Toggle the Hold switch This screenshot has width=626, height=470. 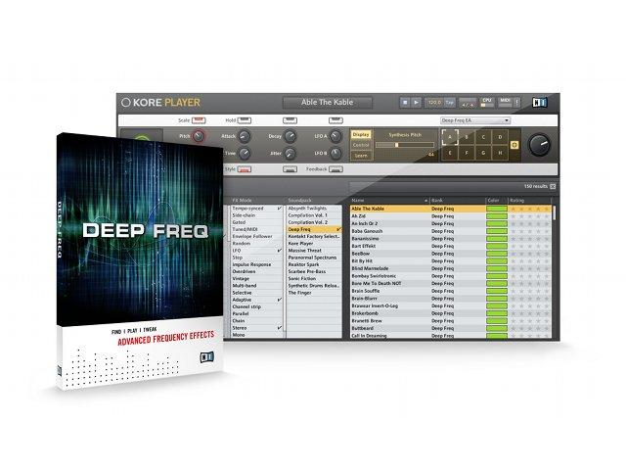[245, 120]
